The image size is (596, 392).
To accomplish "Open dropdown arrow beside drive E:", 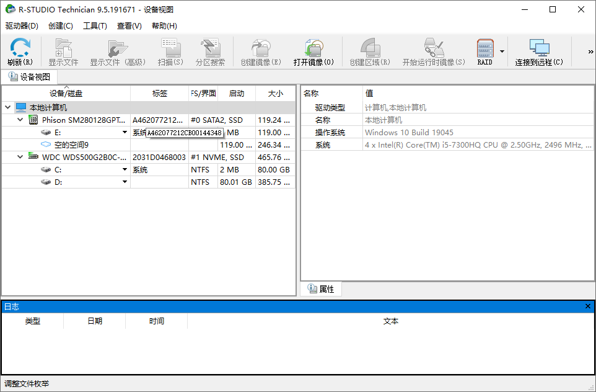I will (x=125, y=133).
